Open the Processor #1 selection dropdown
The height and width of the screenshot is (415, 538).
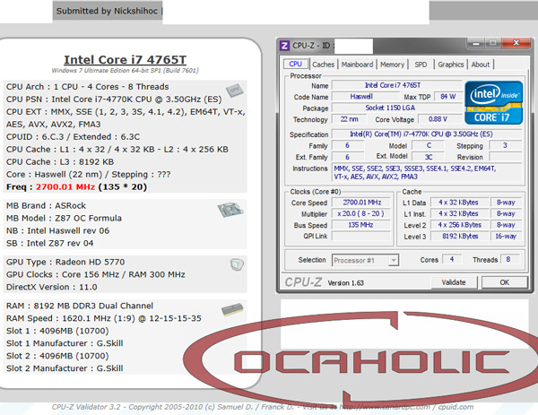[394, 260]
